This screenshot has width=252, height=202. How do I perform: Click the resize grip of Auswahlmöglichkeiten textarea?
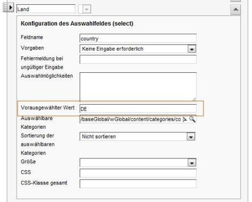(194, 99)
